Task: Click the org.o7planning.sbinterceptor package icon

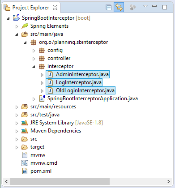Action: point(33,42)
